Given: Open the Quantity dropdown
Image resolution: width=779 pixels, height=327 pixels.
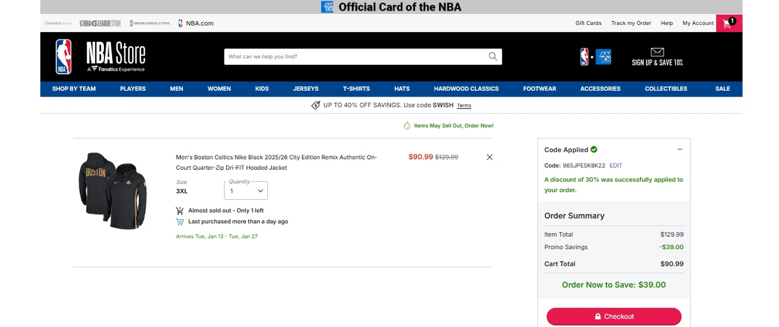Looking at the screenshot, I should click(246, 190).
